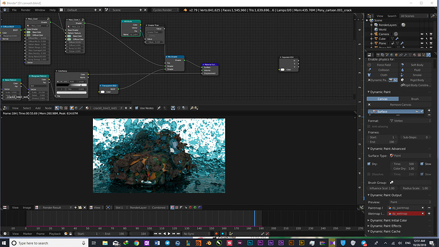The height and width of the screenshot is (247, 439).
Task: Switch node shader type to World
Action: pyautogui.click(x=76, y=108)
